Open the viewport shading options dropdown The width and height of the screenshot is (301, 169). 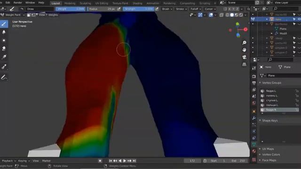pyautogui.click(x=246, y=15)
